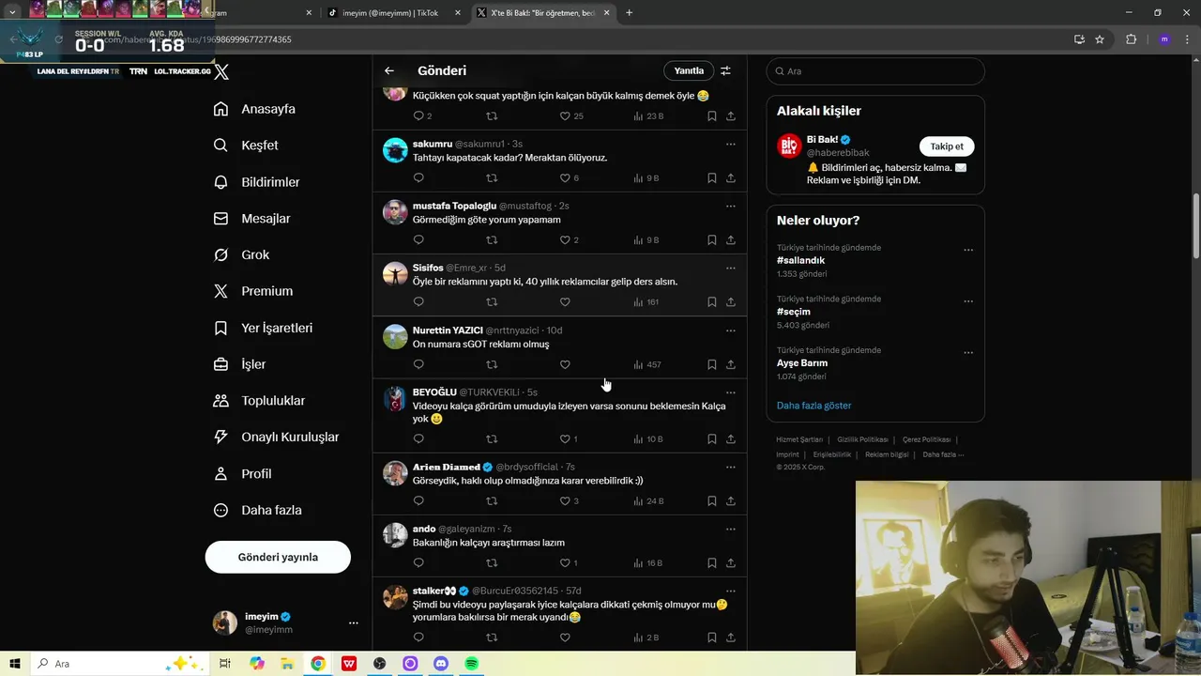Open Windows Start menu

(16, 664)
